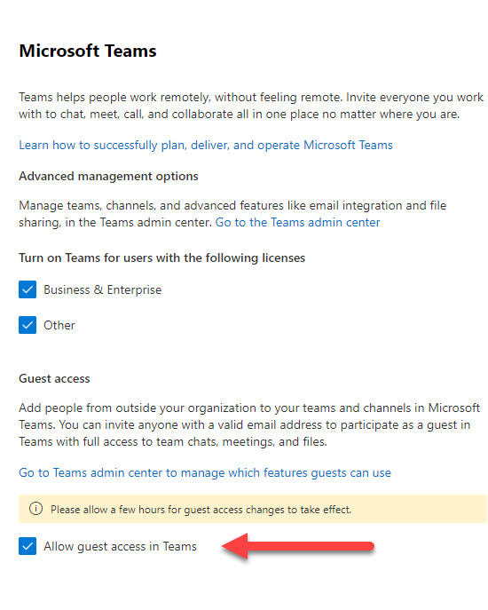Viewport: 488px width, 610px height.
Task: Click the Advanced management options heading
Action: [108, 176]
